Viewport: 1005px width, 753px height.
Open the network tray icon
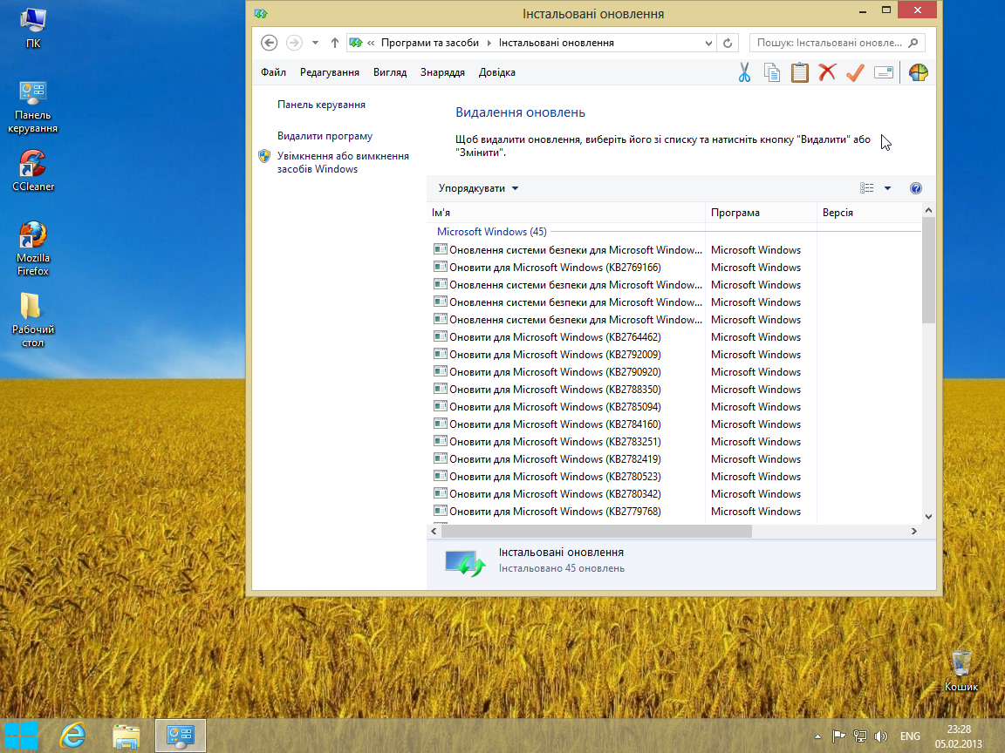click(x=860, y=736)
